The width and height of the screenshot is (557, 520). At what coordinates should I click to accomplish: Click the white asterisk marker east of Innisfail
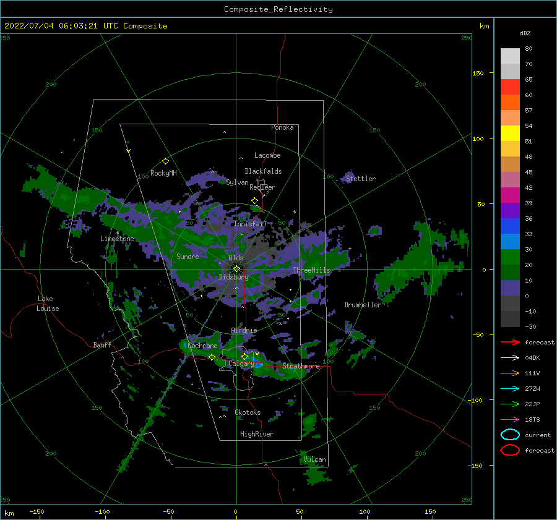pyautogui.click(x=294, y=212)
